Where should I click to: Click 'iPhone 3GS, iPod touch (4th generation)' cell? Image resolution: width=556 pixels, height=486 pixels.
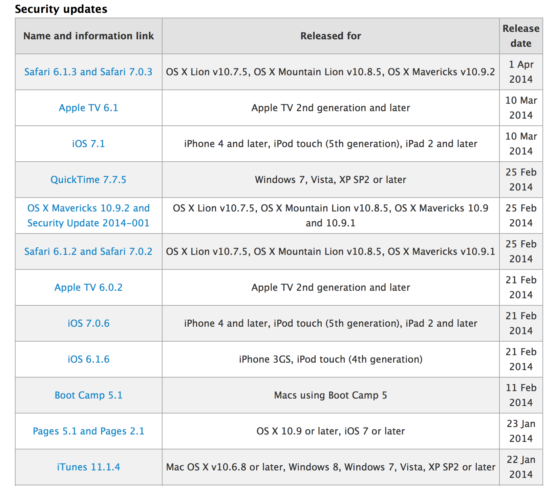point(330,359)
